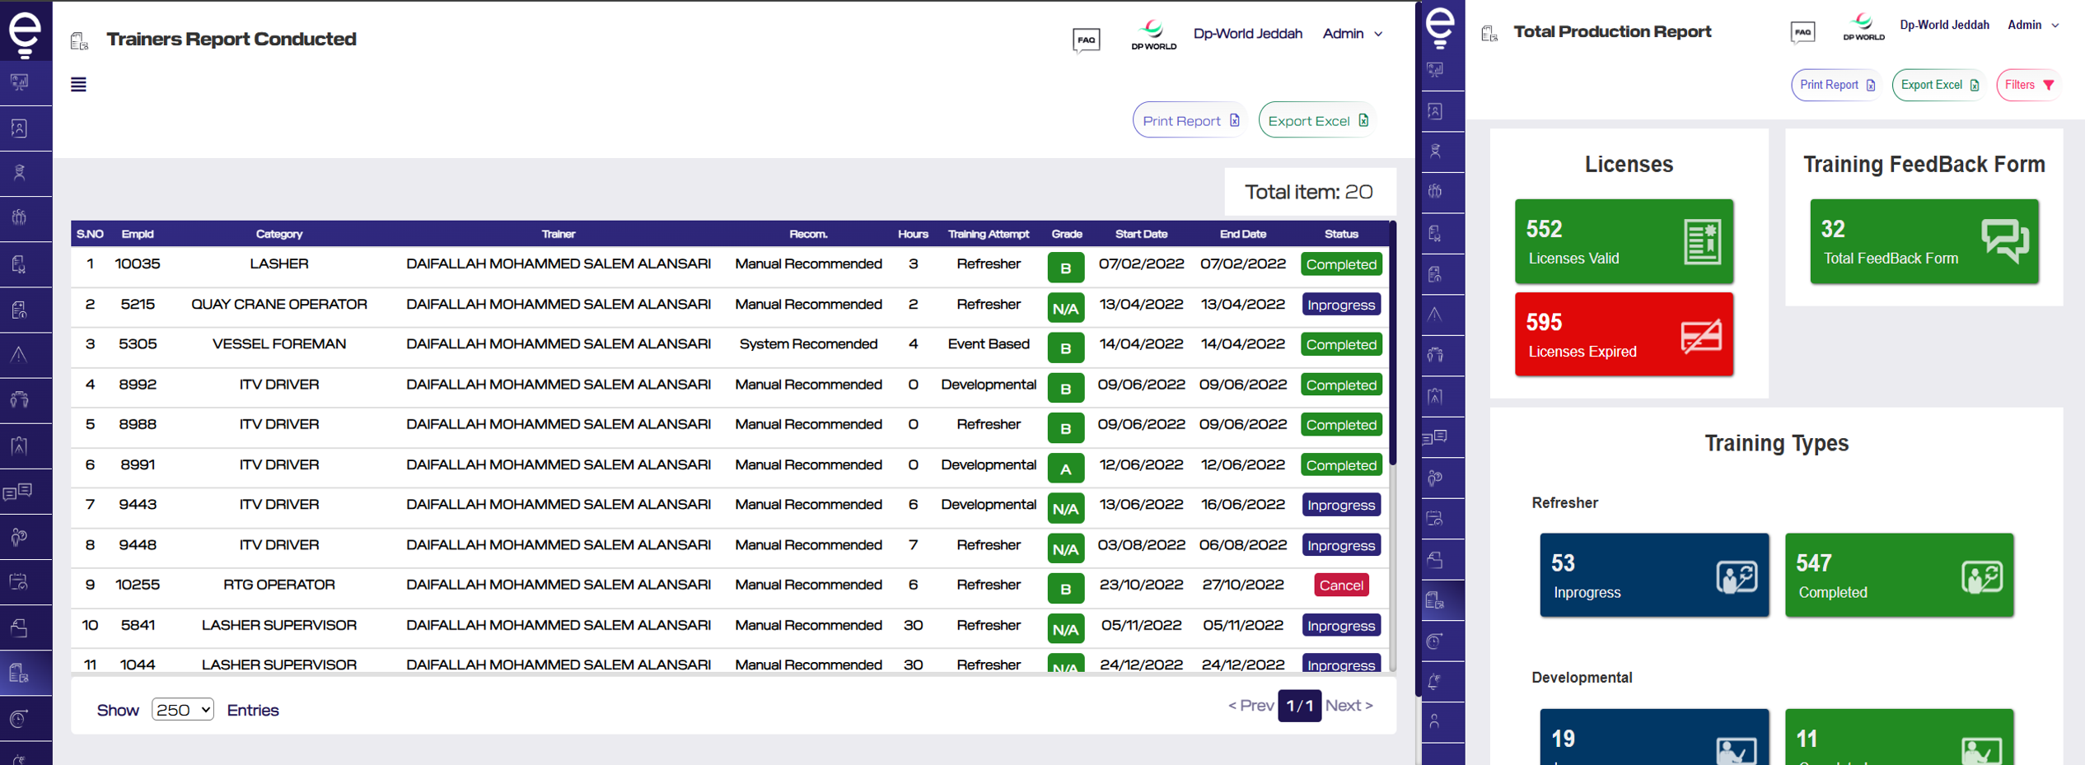Click the Licenses Expired card icon
Viewport: 2085px width, 765px height.
coord(1700,335)
